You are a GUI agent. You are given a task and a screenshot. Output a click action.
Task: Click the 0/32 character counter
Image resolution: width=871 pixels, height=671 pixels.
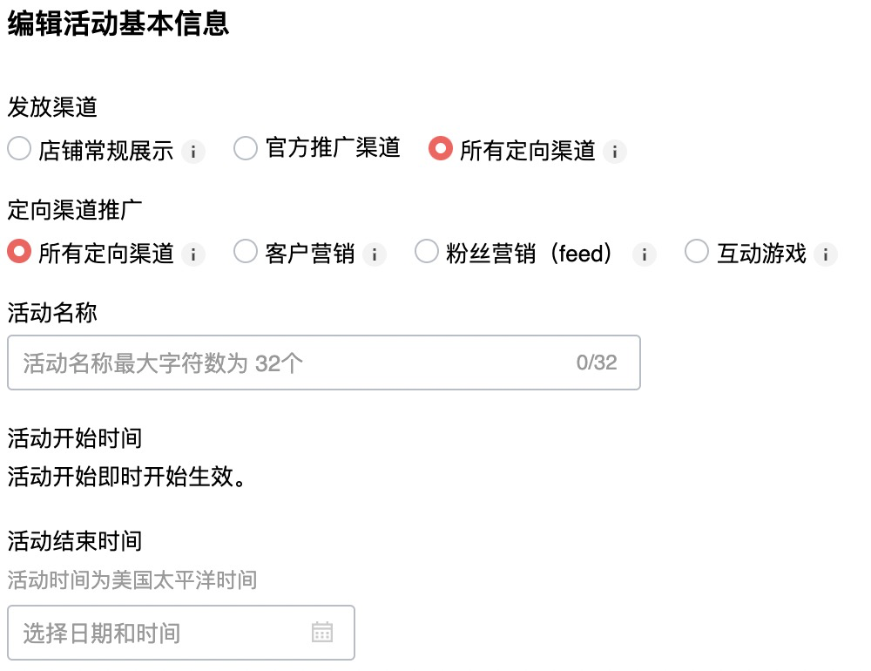[x=595, y=363]
